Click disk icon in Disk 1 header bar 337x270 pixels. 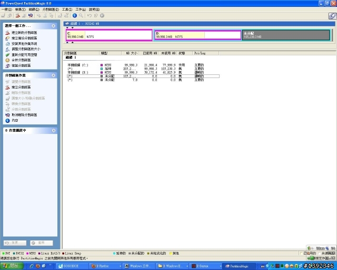tap(67, 24)
